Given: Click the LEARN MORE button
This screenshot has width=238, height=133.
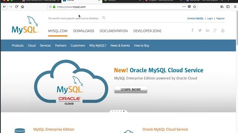Looking at the screenshot, I should tap(131, 89).
